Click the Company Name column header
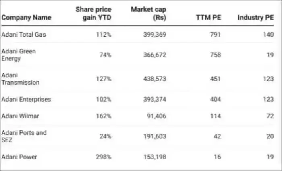Image resolution: width=282 pixels, height=171 pixels. tap(26, 18)
